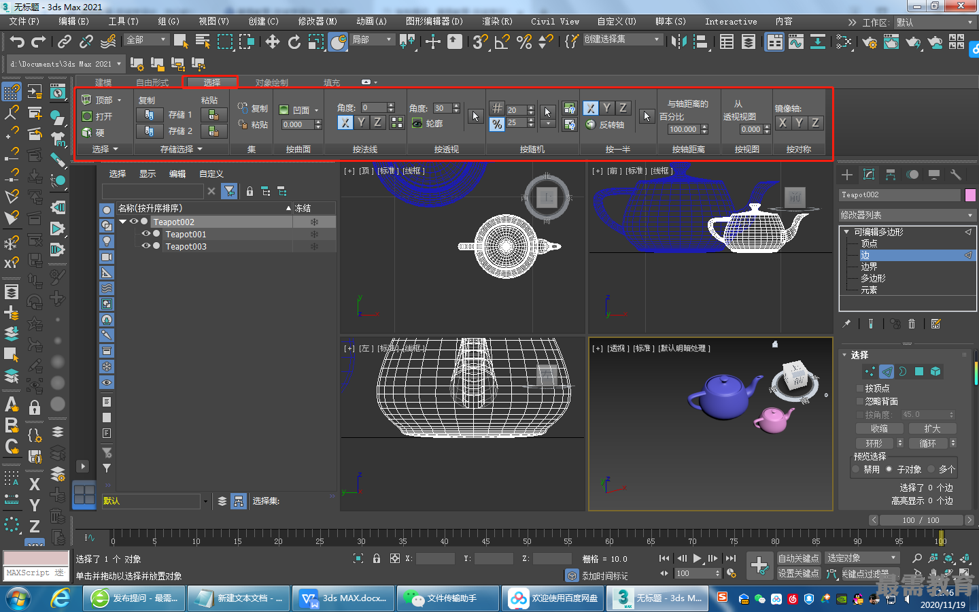979x612 pixels.
Task: Open the Modifier List dropdown
Action: click(907, 215)
